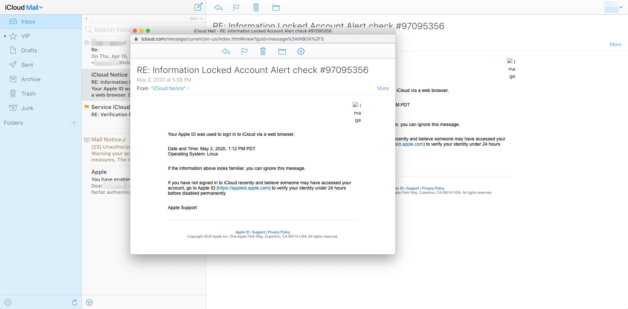Add a new folder with plus icon
This screenshot has height=309, width=628.
coord(74,123)
